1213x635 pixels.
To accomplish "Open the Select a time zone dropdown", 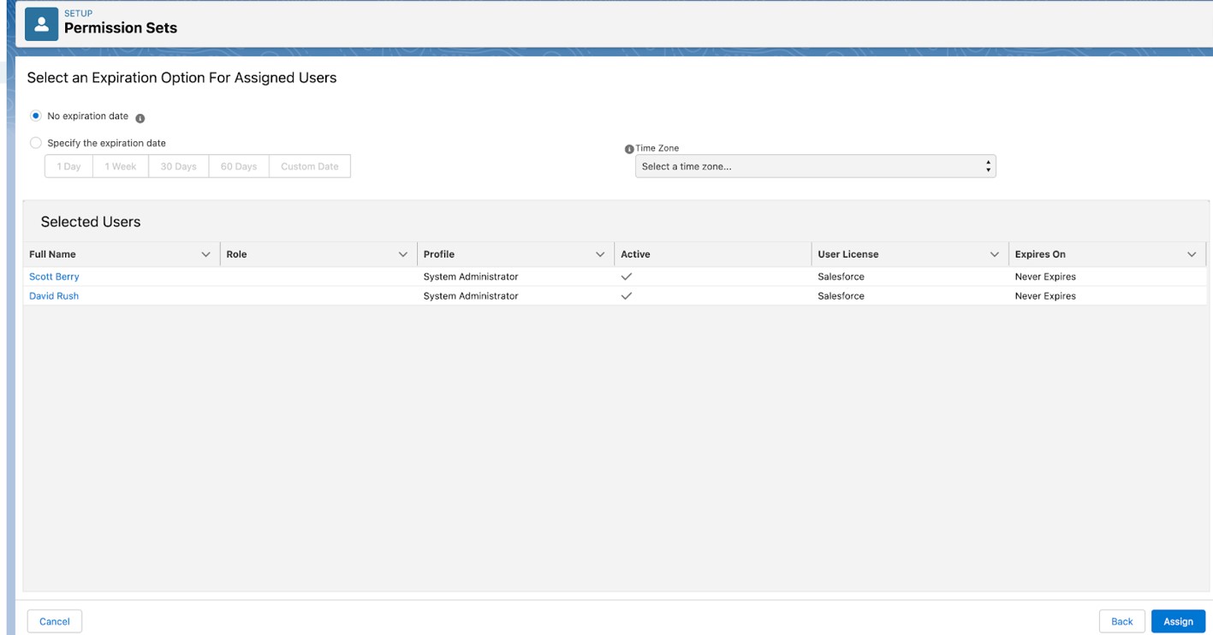I will 813,165.
